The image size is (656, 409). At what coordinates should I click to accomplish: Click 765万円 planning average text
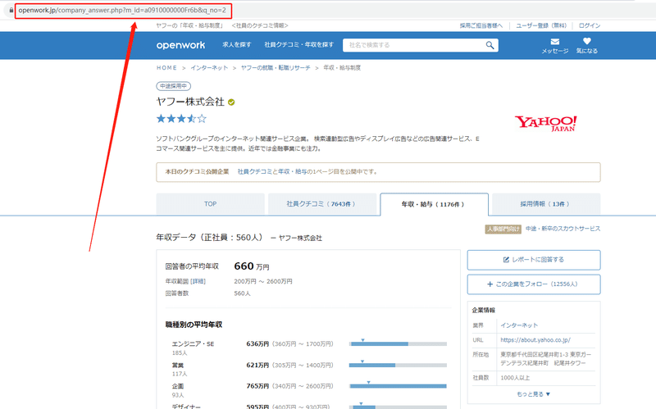pyautogui.click(x=257, y=386)
